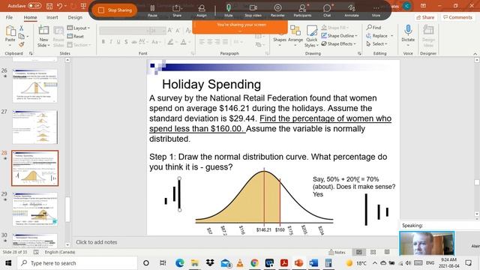
Task: Undo the last action
Action: tap(60, 6)
